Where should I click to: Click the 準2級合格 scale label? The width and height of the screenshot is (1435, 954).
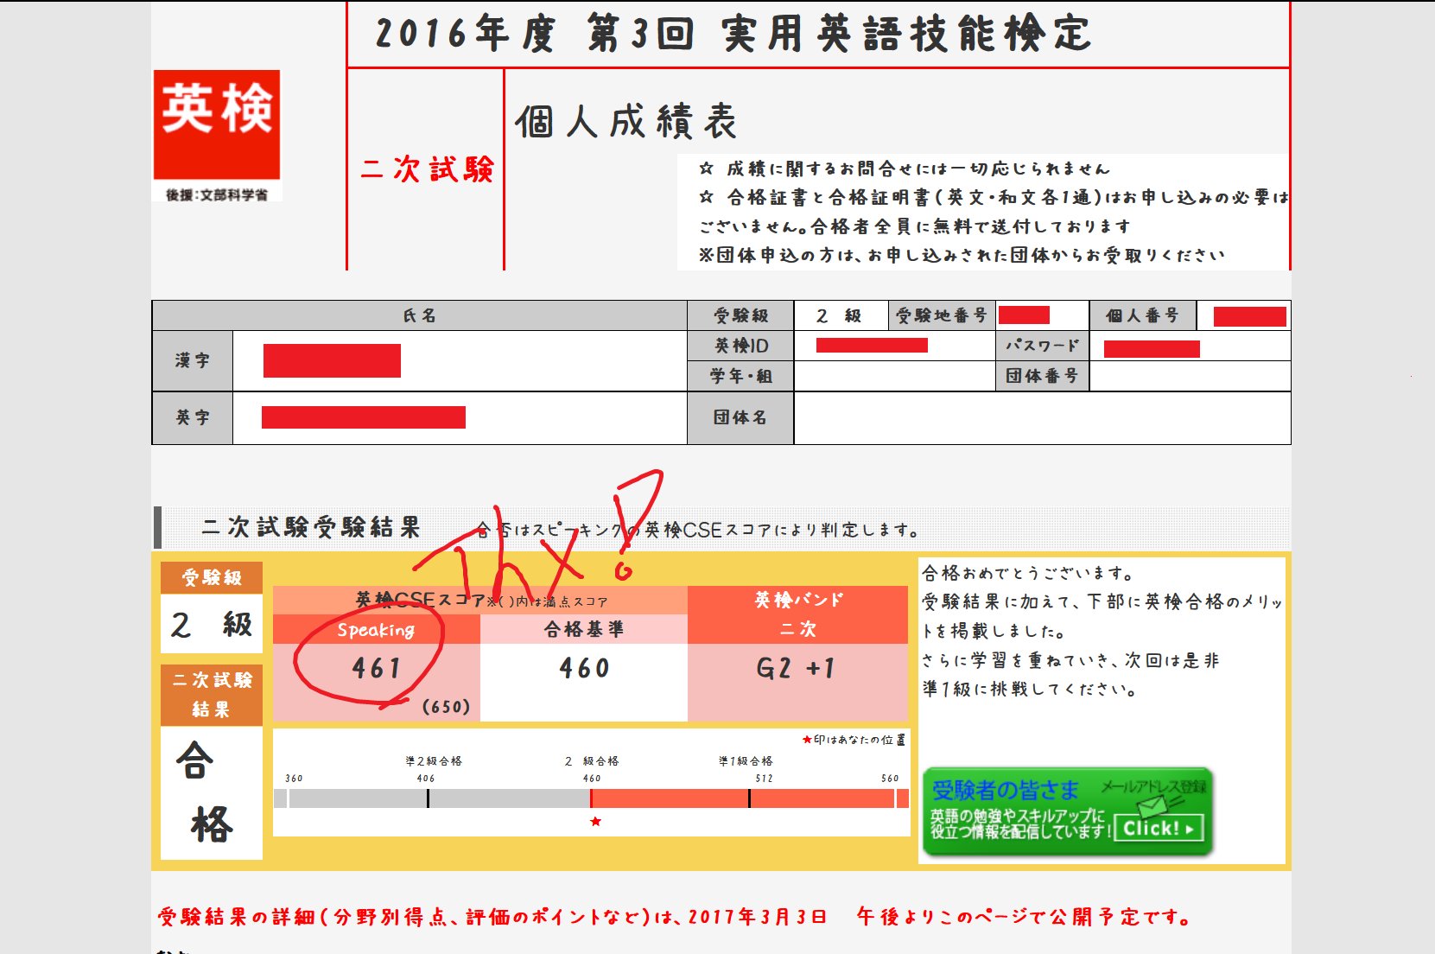[x=434, y=761]
